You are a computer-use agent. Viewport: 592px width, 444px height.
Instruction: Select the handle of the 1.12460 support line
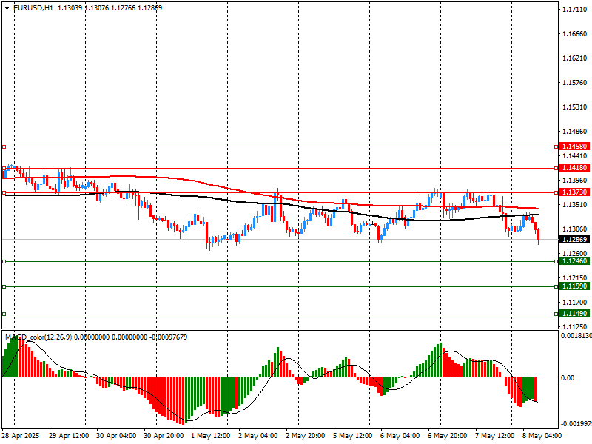(x=4, y=261)
